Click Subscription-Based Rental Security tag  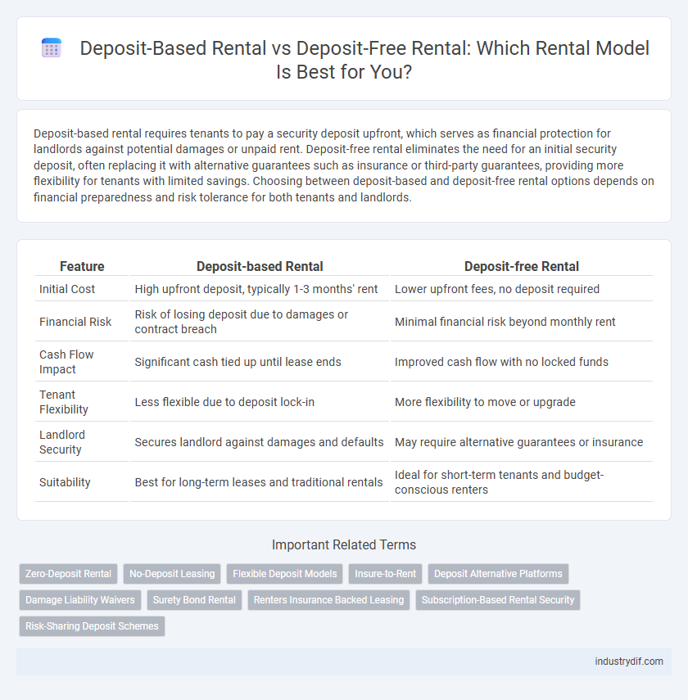498,600
